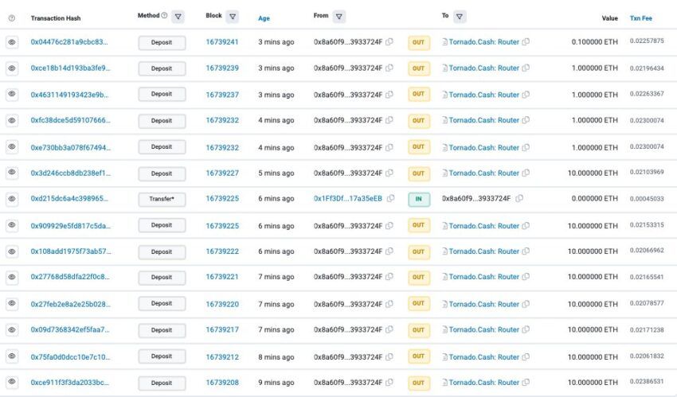Preview transaction 0x27768d58dfa22f0c8 with eye icon
677x397 pixels.
tap(12, 277)
